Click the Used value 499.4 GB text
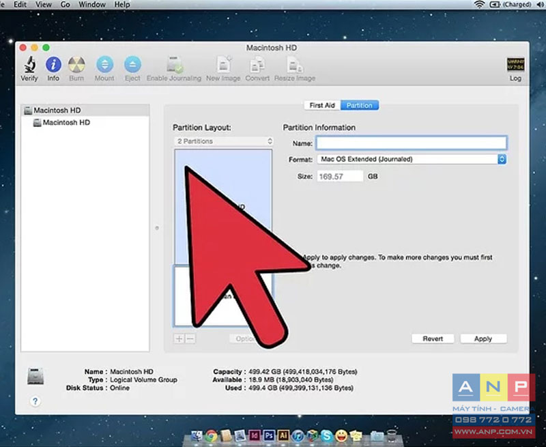This screenshot has height=447, width=546. pos(301,388)
